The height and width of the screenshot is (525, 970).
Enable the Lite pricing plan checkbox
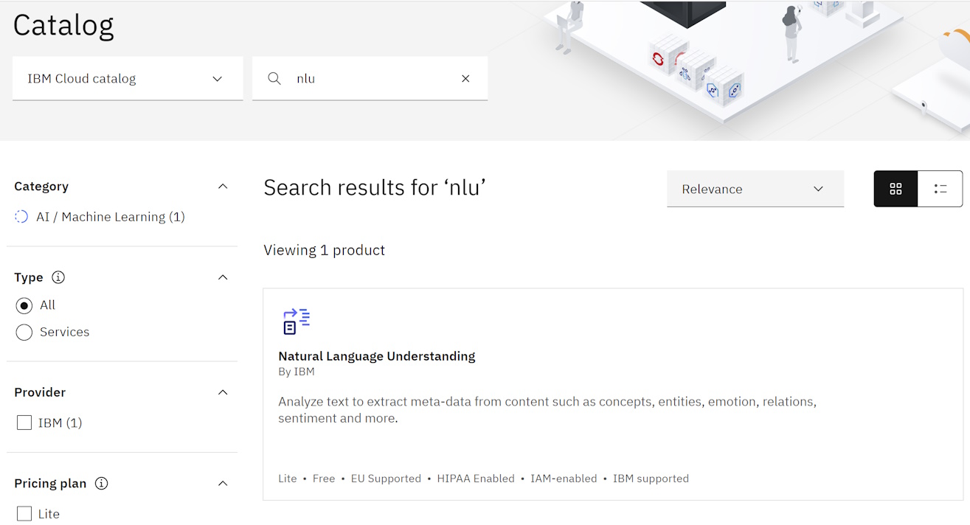pos(24,514)
